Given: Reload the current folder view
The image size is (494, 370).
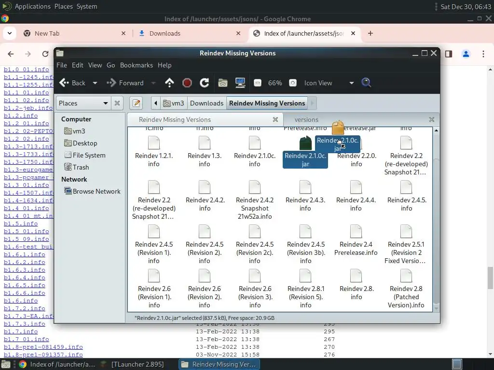Looking at the screenshot, I should pyautogui.click(x=204, y=83).
